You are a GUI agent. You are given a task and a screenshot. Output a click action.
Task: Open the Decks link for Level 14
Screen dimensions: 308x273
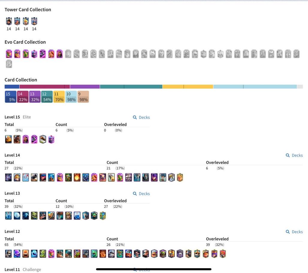click(x=294, y=155)
